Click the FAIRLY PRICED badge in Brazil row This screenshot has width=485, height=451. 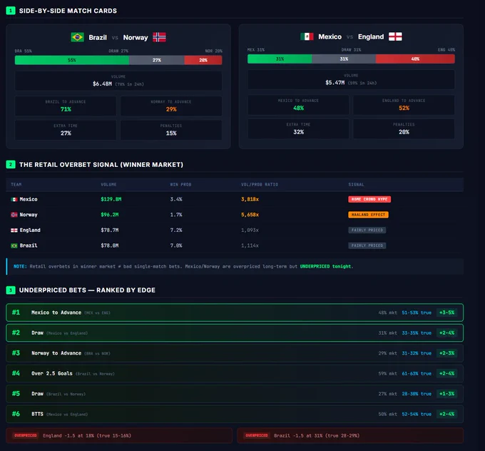pyautogui.click(x=367, y=245)
